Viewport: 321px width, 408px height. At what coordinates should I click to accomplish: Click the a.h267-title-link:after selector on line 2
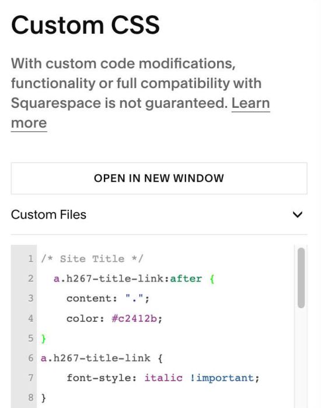pos(128,279)
